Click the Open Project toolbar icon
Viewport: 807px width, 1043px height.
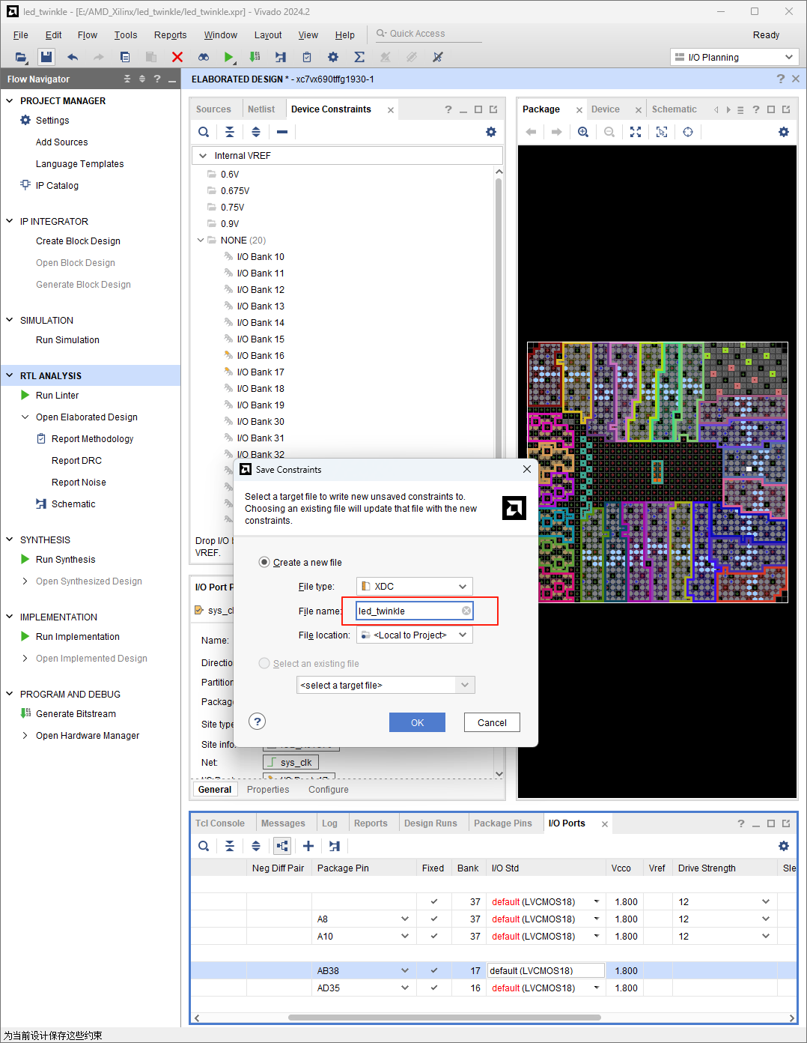[20, 57]
